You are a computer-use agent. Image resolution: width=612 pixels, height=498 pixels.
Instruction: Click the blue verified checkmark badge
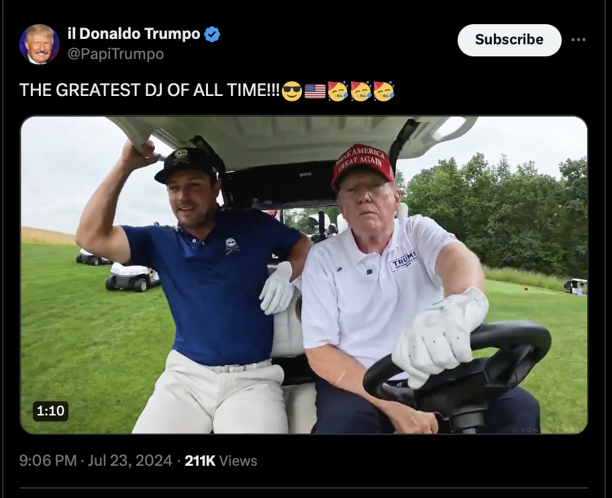point(212,34)
